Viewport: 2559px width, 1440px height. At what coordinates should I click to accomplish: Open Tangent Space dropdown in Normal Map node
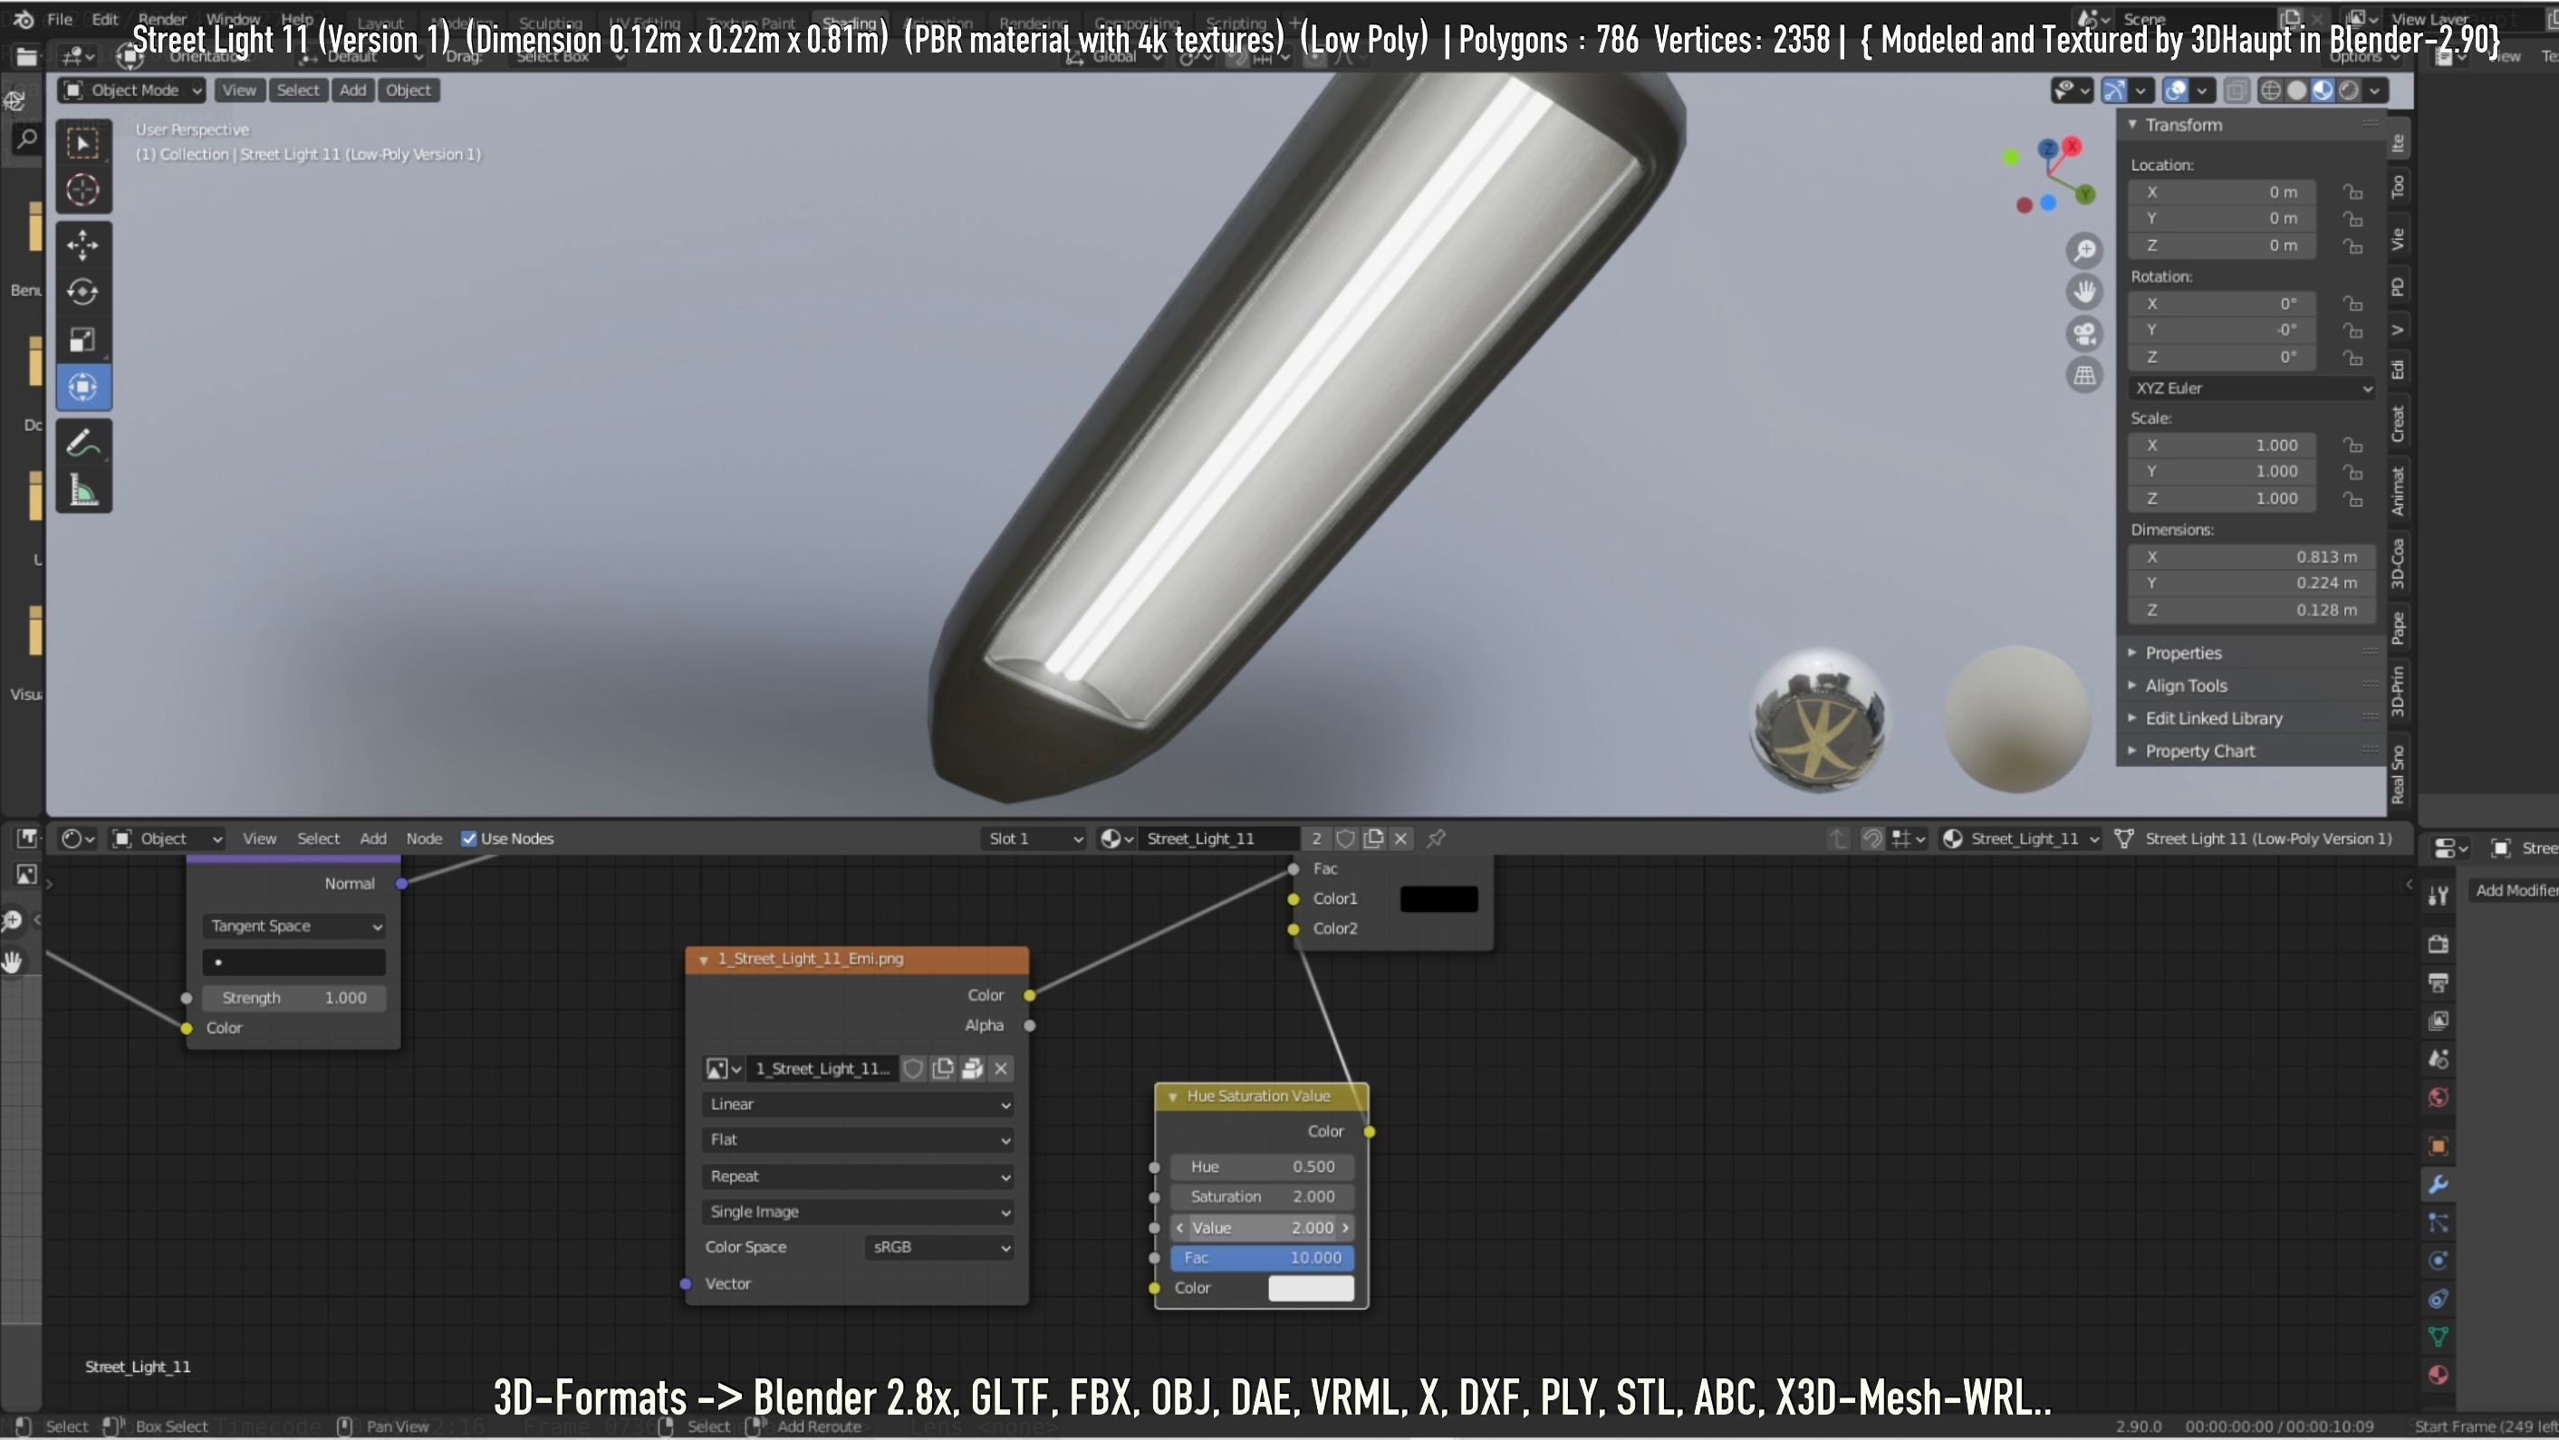coord(294,926)
